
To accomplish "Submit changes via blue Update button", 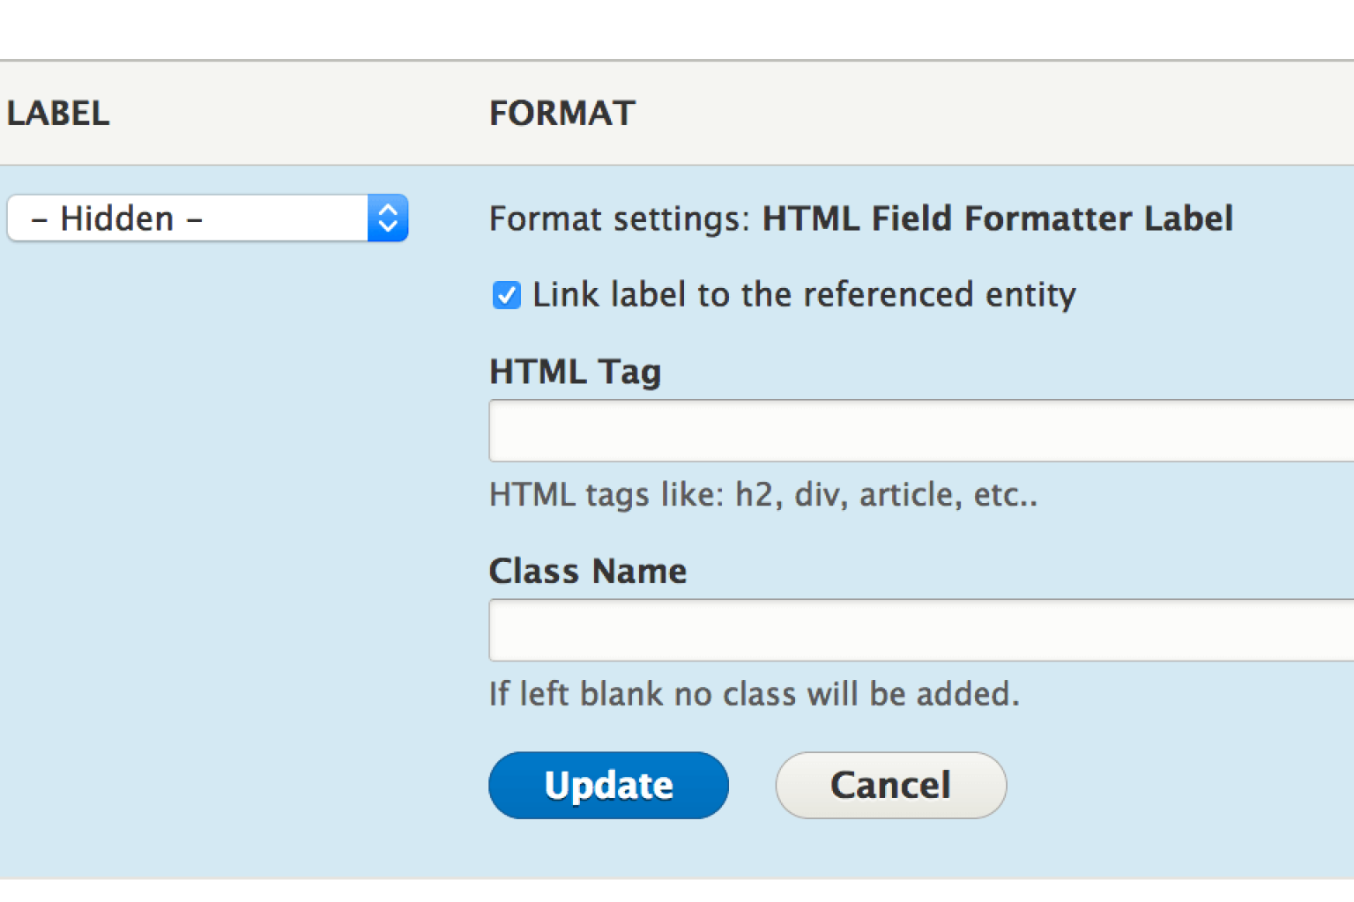I will click(608, 785).
